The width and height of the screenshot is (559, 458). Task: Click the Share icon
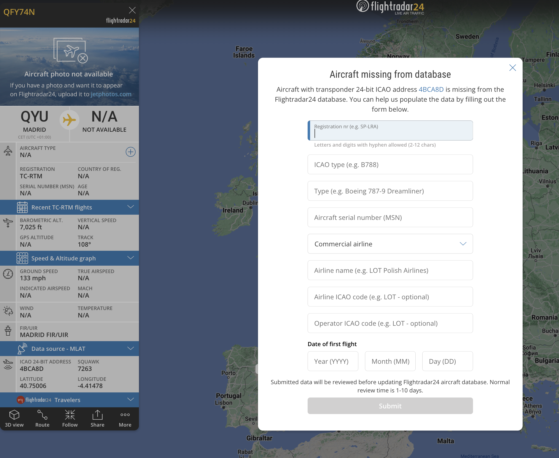click(97, 418)
